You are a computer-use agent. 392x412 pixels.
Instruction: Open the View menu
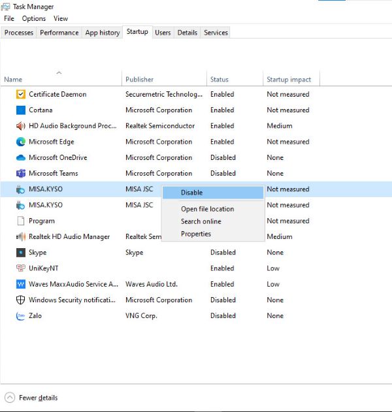[x=61, y=19]
